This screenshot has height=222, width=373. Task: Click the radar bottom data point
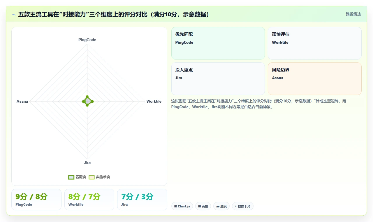(87, 105)
